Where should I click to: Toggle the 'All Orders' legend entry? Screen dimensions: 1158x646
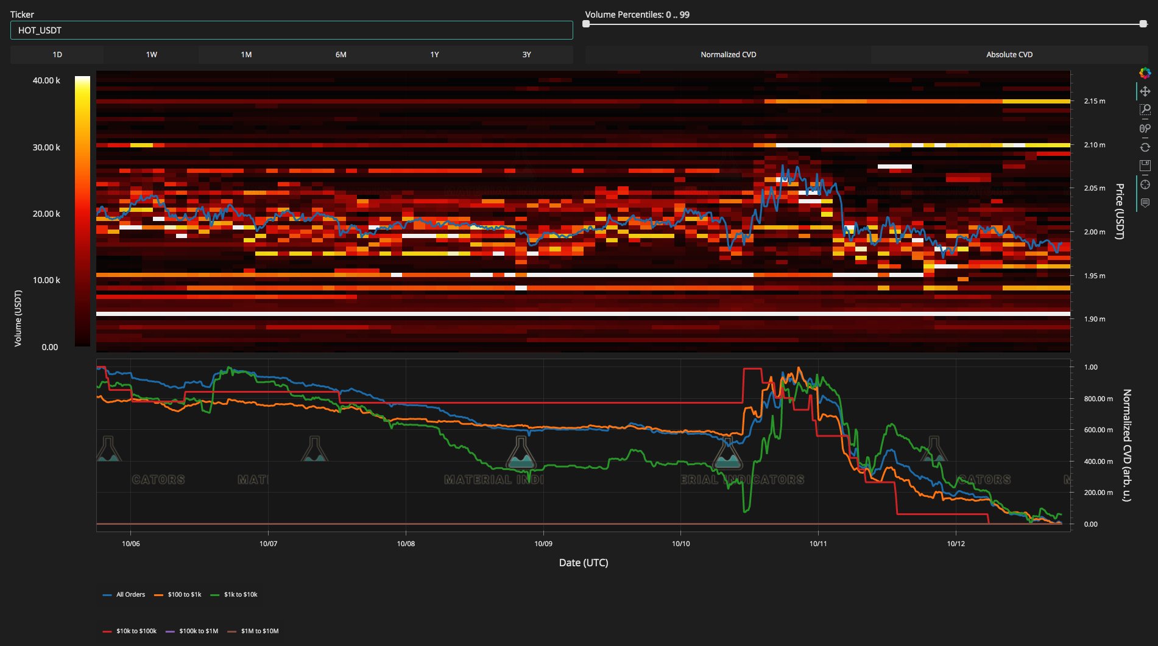coord(131,594)
